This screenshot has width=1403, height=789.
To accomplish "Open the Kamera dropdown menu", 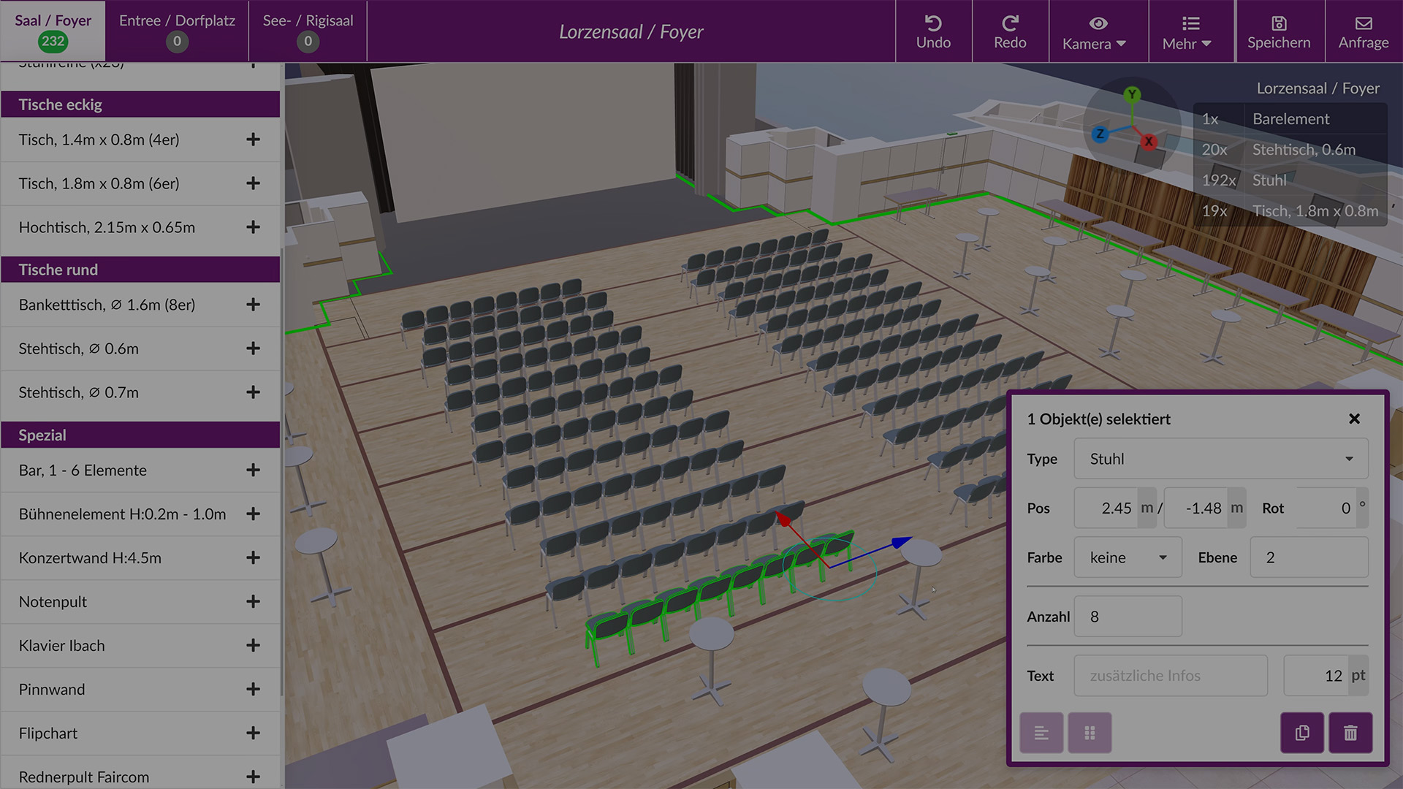I will (x=1094, y=32).
